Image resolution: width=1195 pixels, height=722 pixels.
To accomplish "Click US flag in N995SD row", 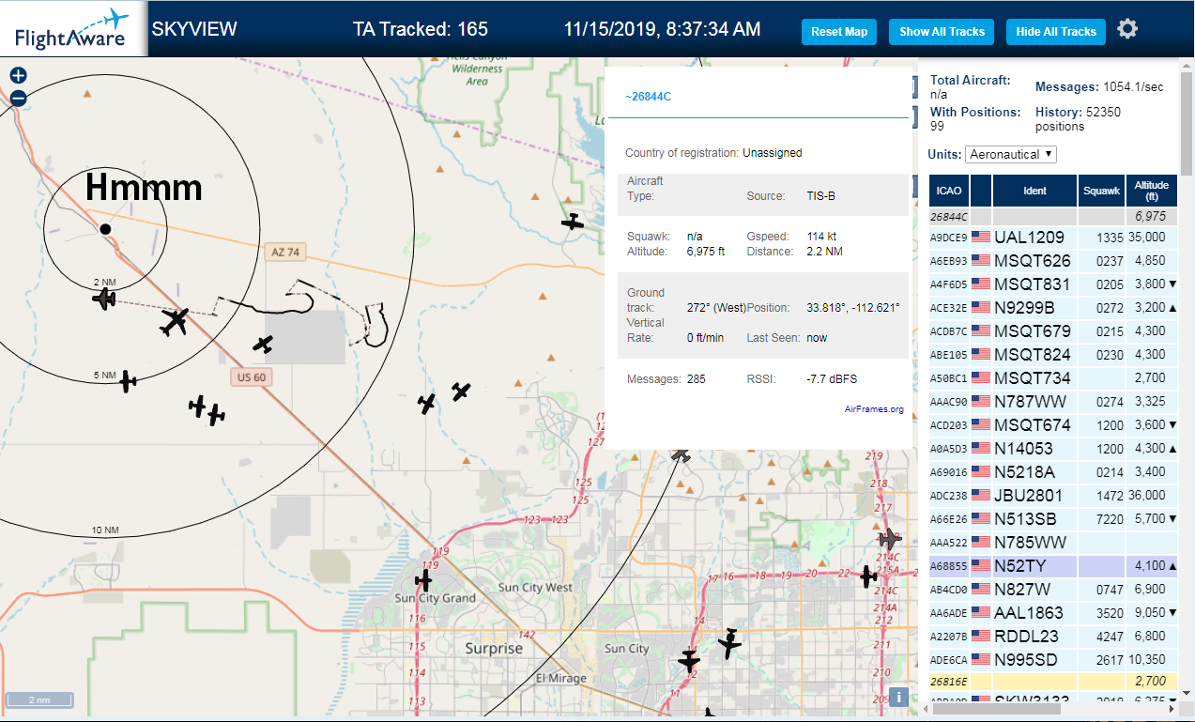I will [981, 660].
